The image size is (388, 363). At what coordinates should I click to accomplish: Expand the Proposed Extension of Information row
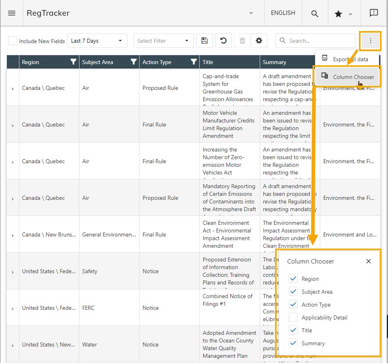(13, 272)
